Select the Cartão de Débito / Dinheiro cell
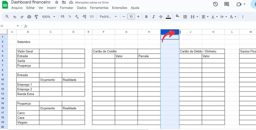The image size is (256, 130). pos(190,51)
